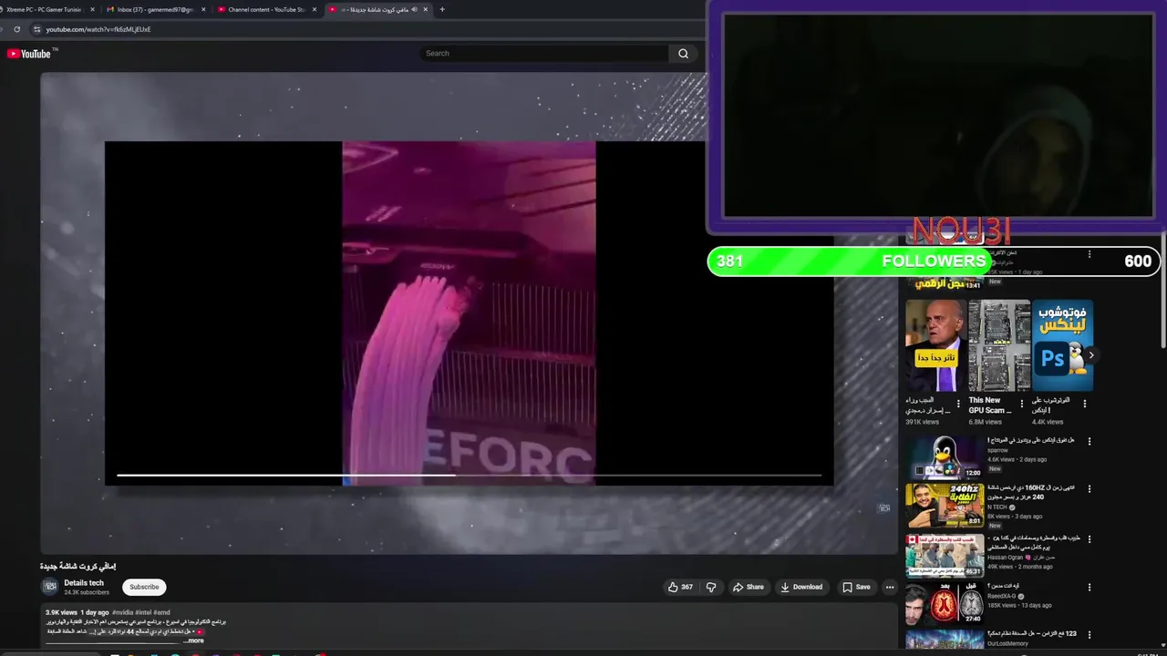
Task: Open the 240hz N TECH video thumbnail
Action: coord(945,506)
